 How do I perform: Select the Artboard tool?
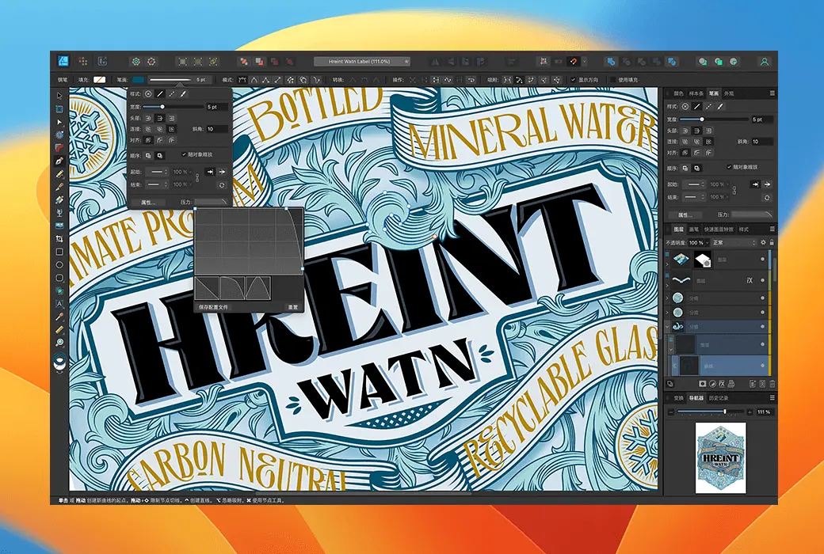[x=59, y=108]
